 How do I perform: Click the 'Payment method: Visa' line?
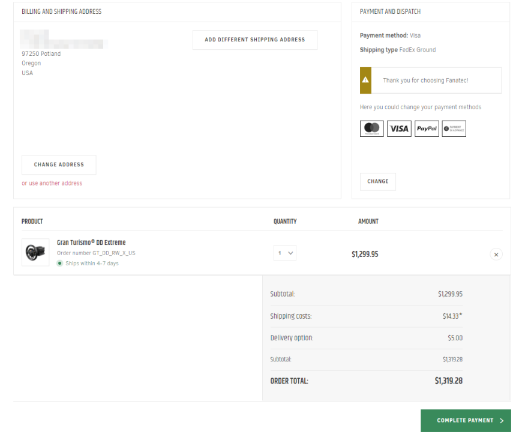click(390, 35)
